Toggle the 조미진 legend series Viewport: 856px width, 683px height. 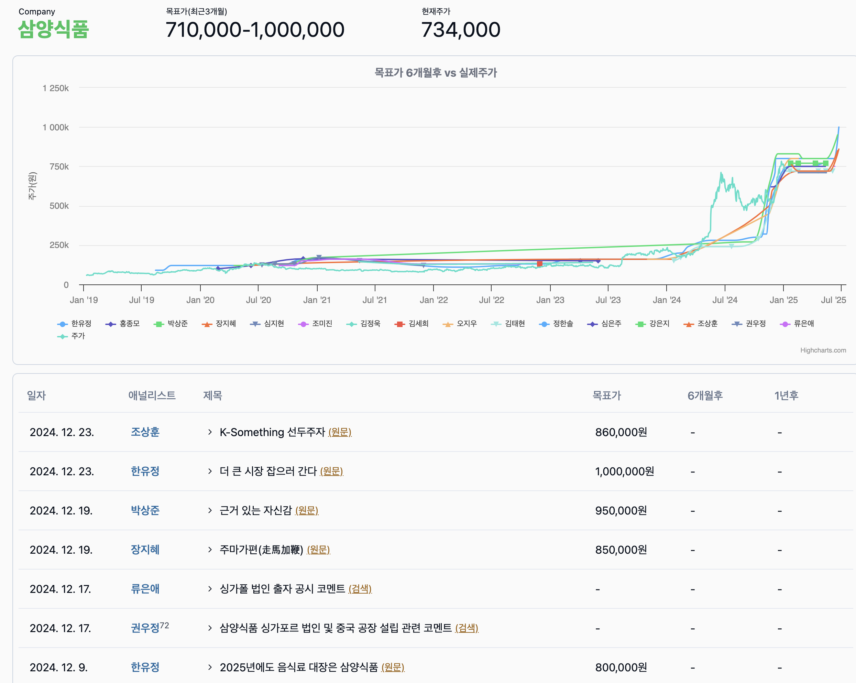[x=316, y=324]
